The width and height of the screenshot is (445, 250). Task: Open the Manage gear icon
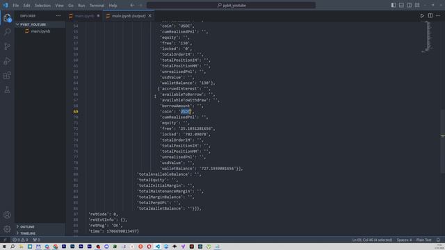point(8,228)
